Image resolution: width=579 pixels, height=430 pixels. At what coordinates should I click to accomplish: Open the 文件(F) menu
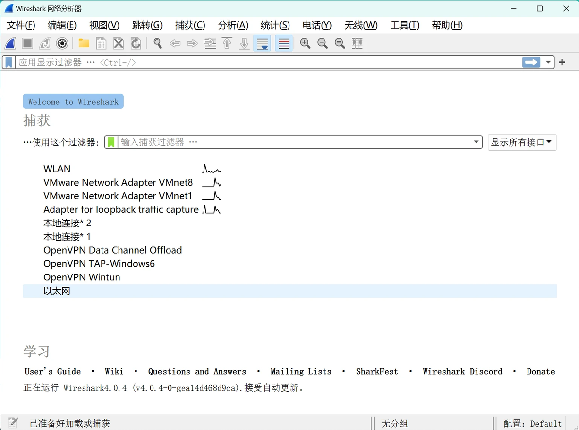(x=21, y=25)
